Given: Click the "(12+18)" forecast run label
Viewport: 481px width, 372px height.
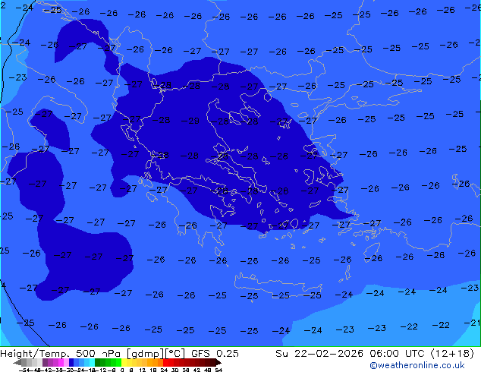Looking at the screenshot, I should [x=452, y=354].
